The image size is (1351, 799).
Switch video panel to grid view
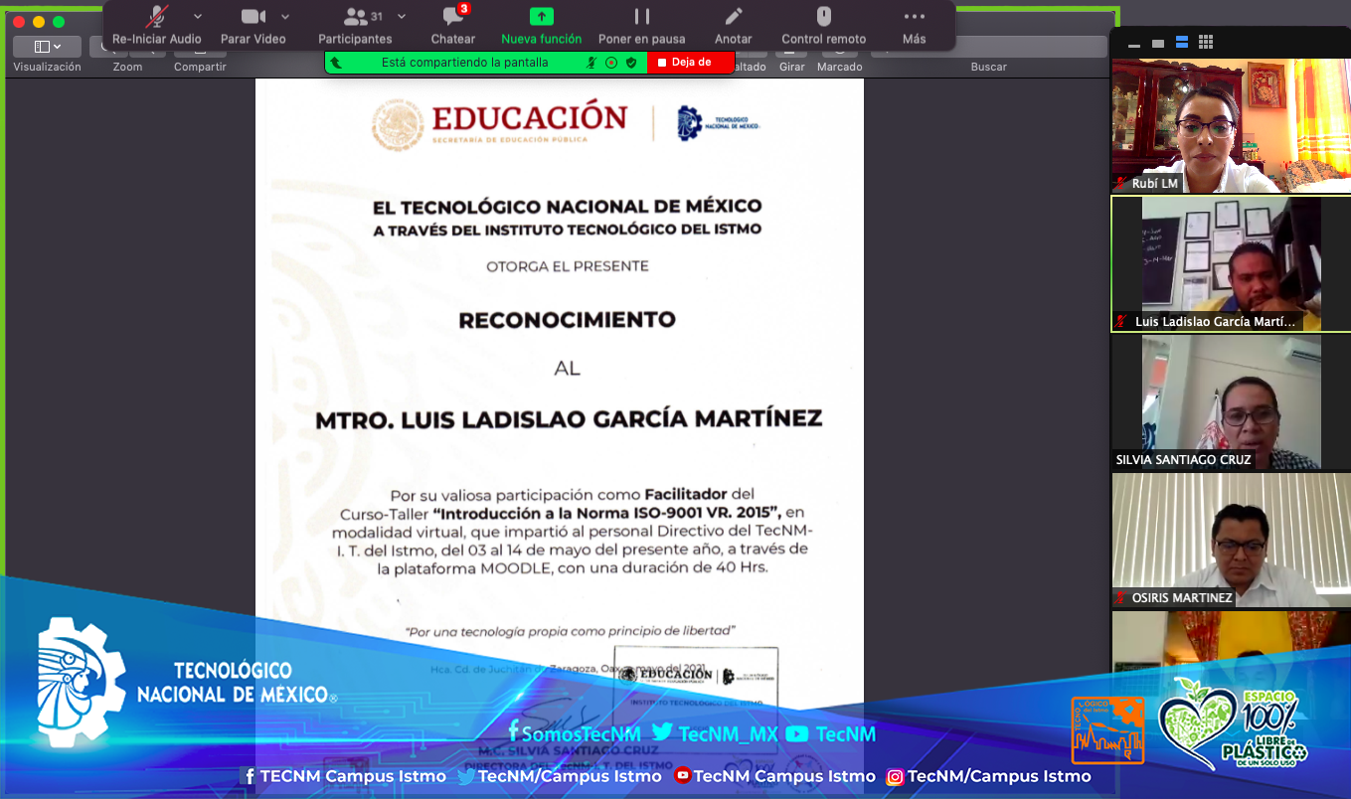[1206, 42]
